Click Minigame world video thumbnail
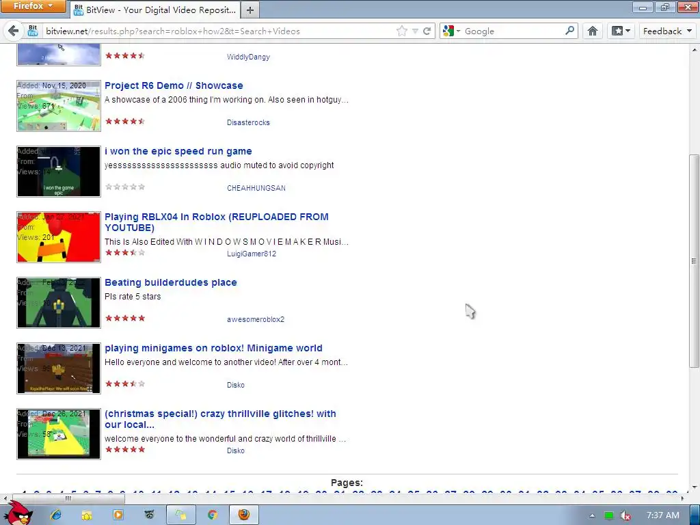This screenshot has width=700, height=525. pyautogui.click(x=59, y=368)
